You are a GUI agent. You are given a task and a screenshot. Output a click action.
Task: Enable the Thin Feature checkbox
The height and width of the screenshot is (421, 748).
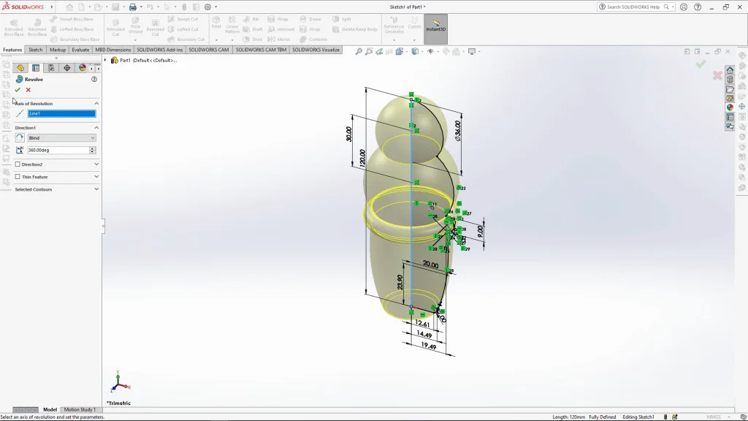coord(18,177)
